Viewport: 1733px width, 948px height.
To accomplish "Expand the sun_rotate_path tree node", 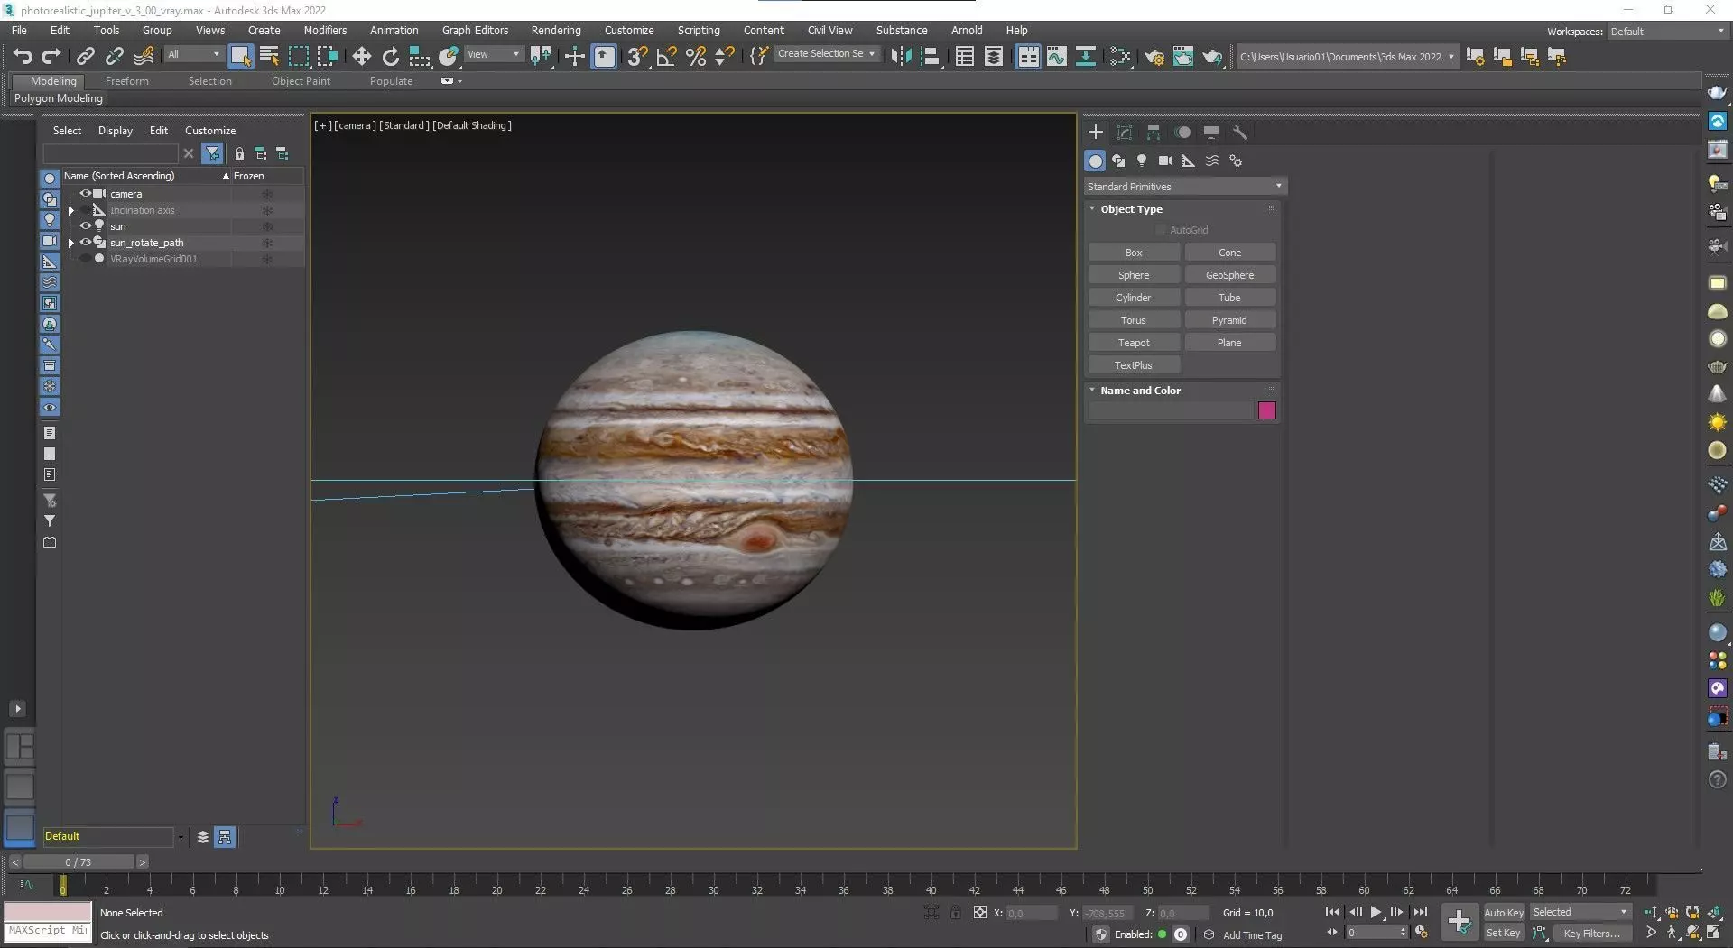I will click(x=71, y=243).
